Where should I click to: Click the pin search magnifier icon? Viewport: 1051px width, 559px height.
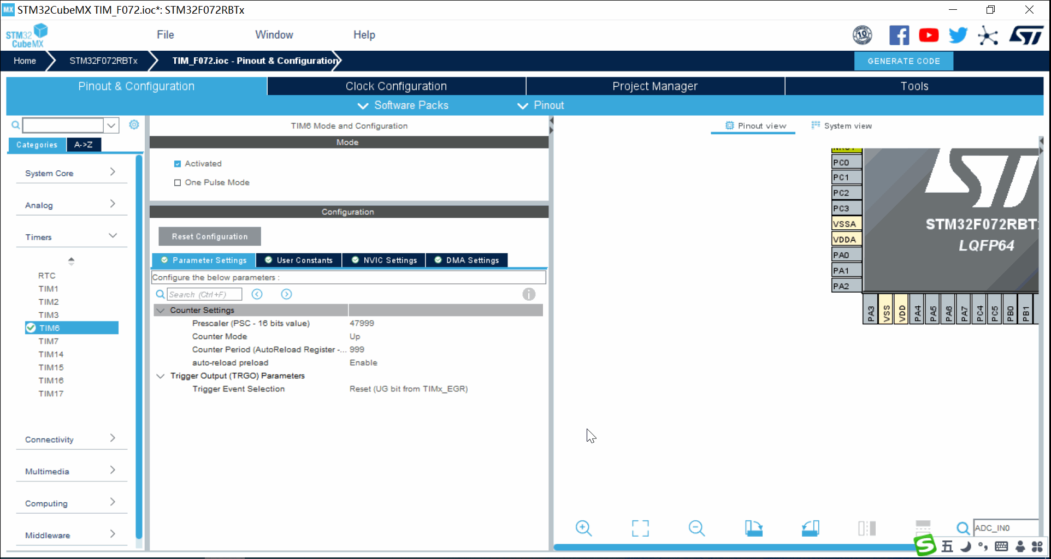tap(963, 528)
